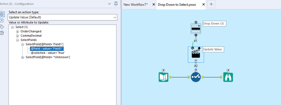Viewport: 281px width, 105px height.
Task: Close the Drop Down to Select.yxwz tab
Action: pyautogui.click(x=203, y=5)
